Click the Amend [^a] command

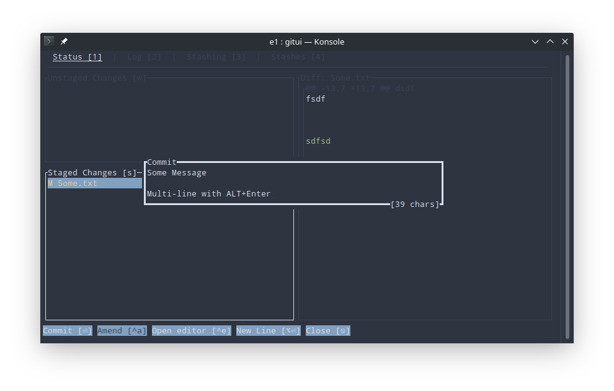click(x=122, y=331)
